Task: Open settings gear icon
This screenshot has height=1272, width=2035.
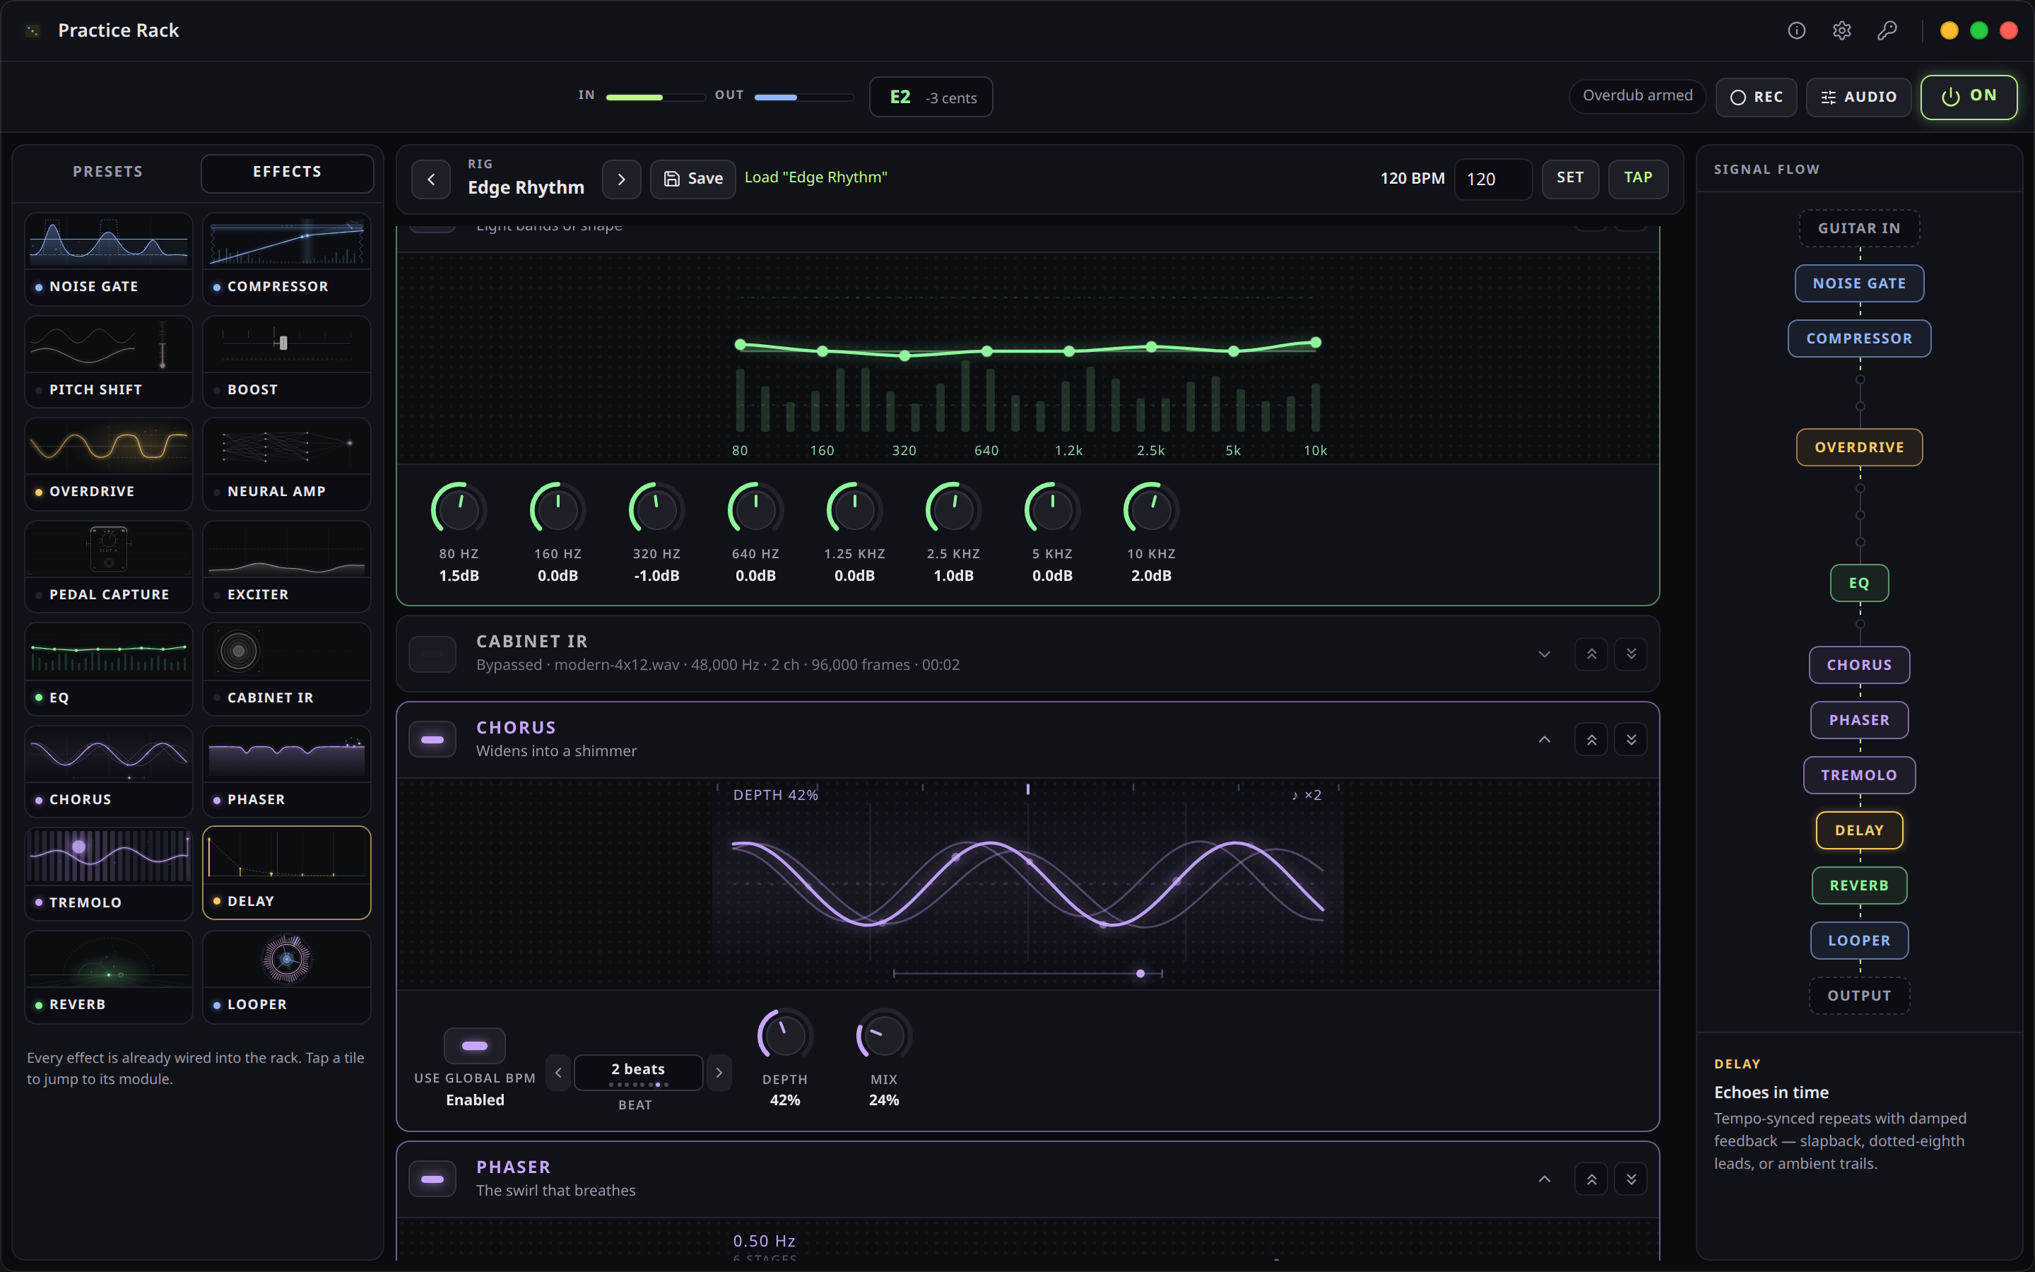Action: pos(1841,30)
